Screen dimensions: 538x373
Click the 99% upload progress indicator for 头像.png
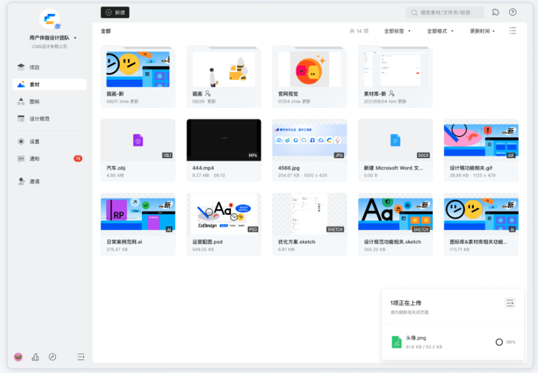pyautogui.click(x=499, y=342)
